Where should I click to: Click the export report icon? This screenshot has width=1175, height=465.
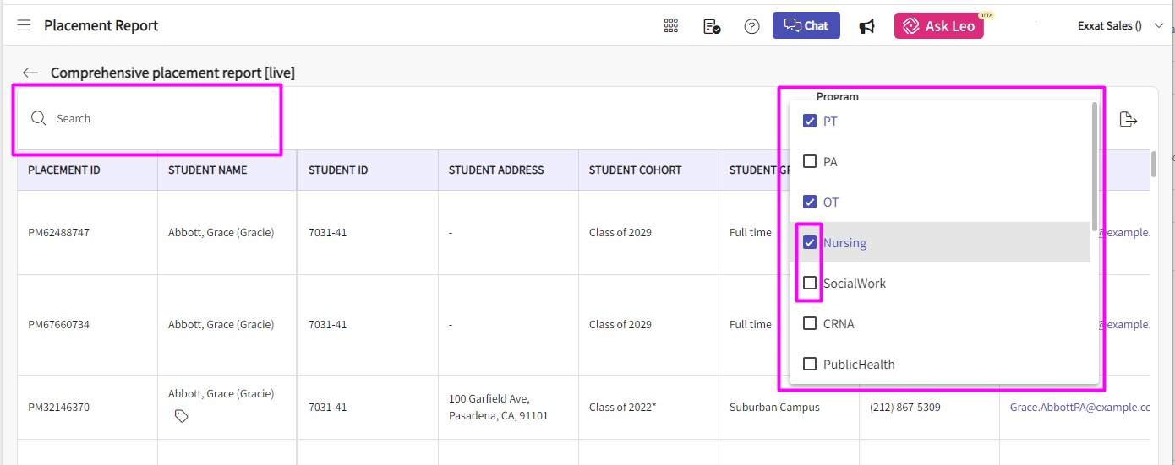click(x=1128, y=120)
